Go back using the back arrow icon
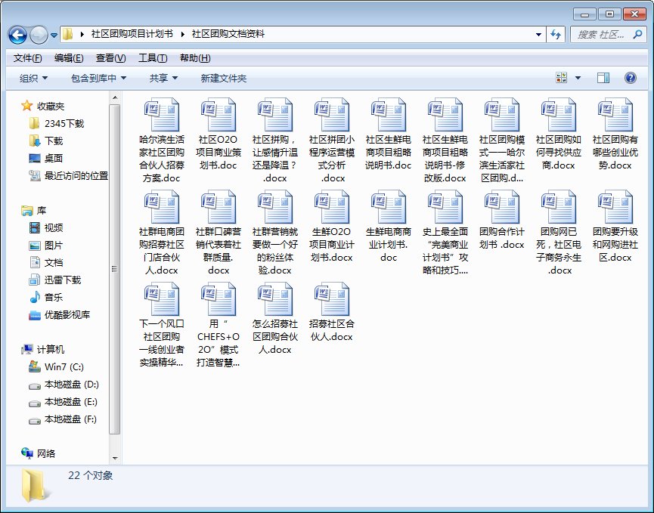 (x=17, y=35)
